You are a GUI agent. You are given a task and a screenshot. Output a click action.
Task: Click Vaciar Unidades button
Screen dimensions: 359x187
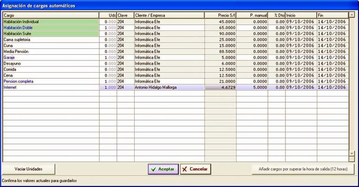coord(29,169)
